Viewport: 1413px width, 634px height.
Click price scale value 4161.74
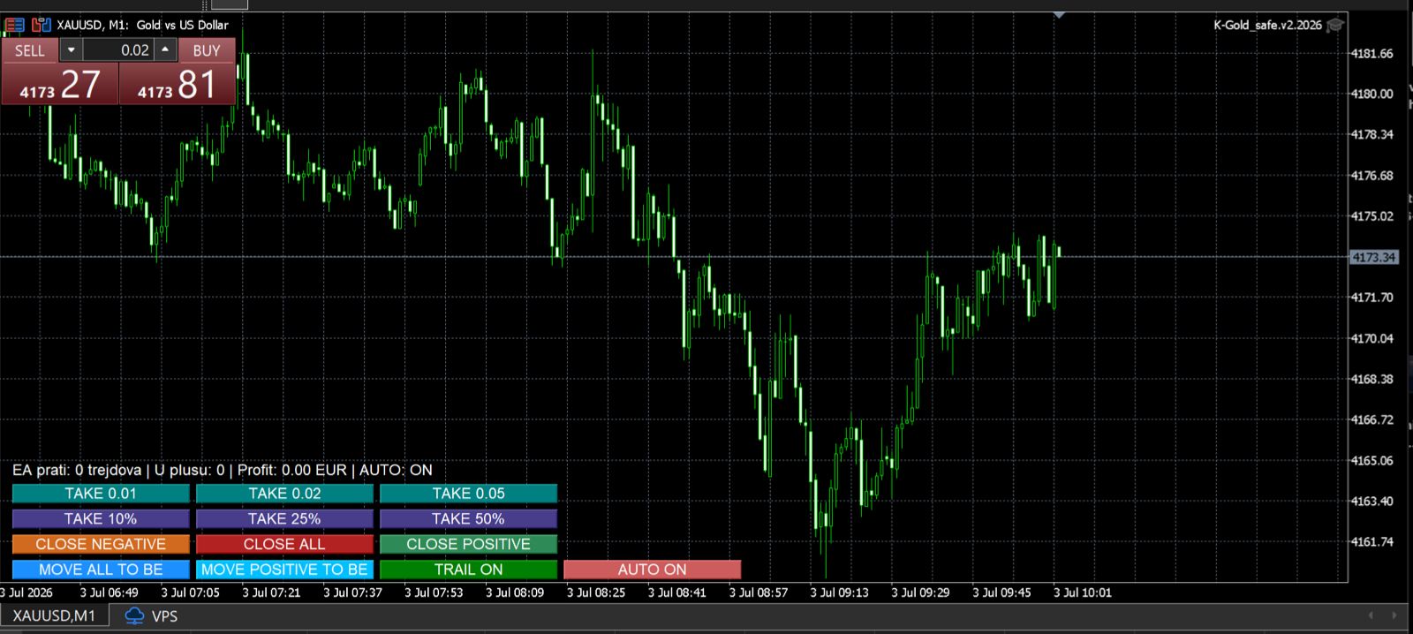coord(1371,541)
